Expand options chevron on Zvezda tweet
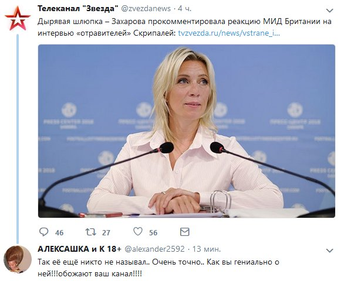 pos(330,10)
